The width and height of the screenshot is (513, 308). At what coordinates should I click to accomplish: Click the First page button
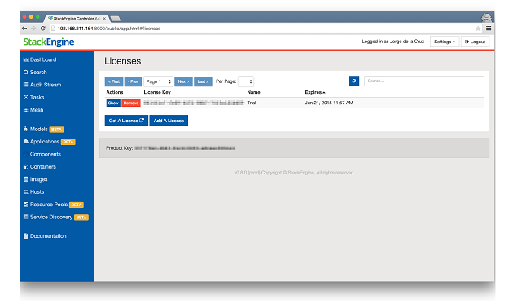(114, 81)
